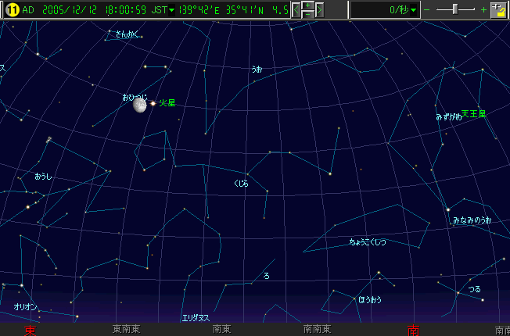Open the JST time zone dropdown
This screenshot has width=510, height=336.
point(171,10)
